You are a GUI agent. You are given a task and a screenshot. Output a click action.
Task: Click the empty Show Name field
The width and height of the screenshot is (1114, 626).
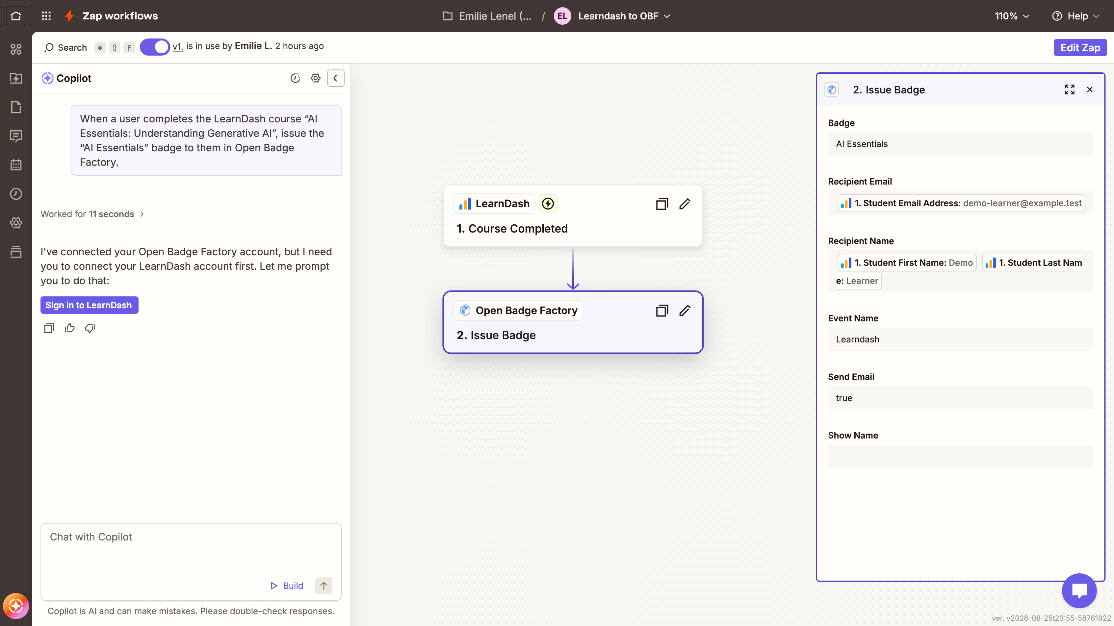(x=961, y=457)
